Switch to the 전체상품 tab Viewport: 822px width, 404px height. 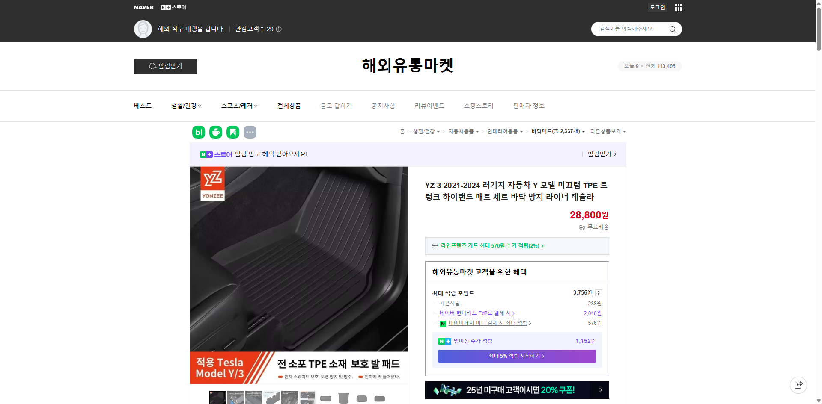(289, 106)
